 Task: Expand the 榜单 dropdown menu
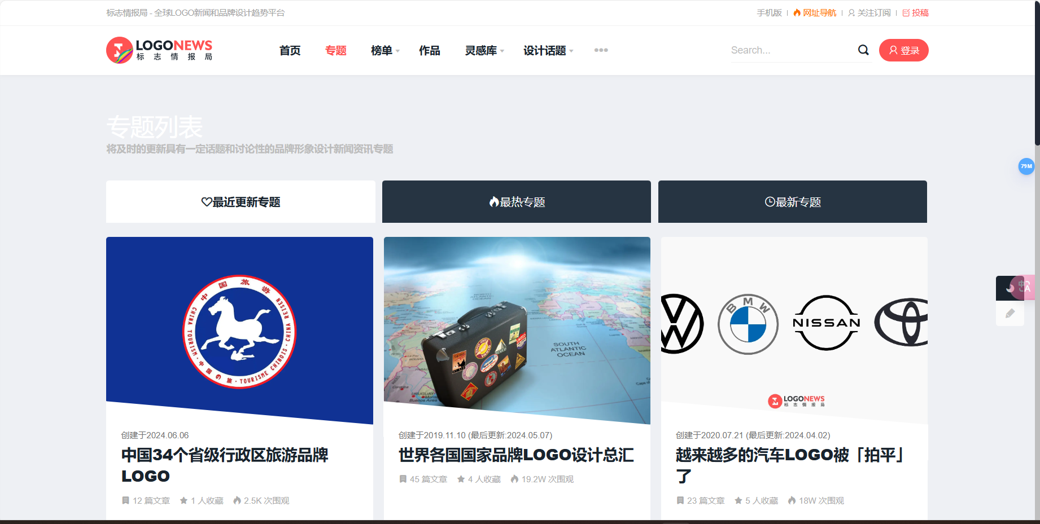click(384, 50)
